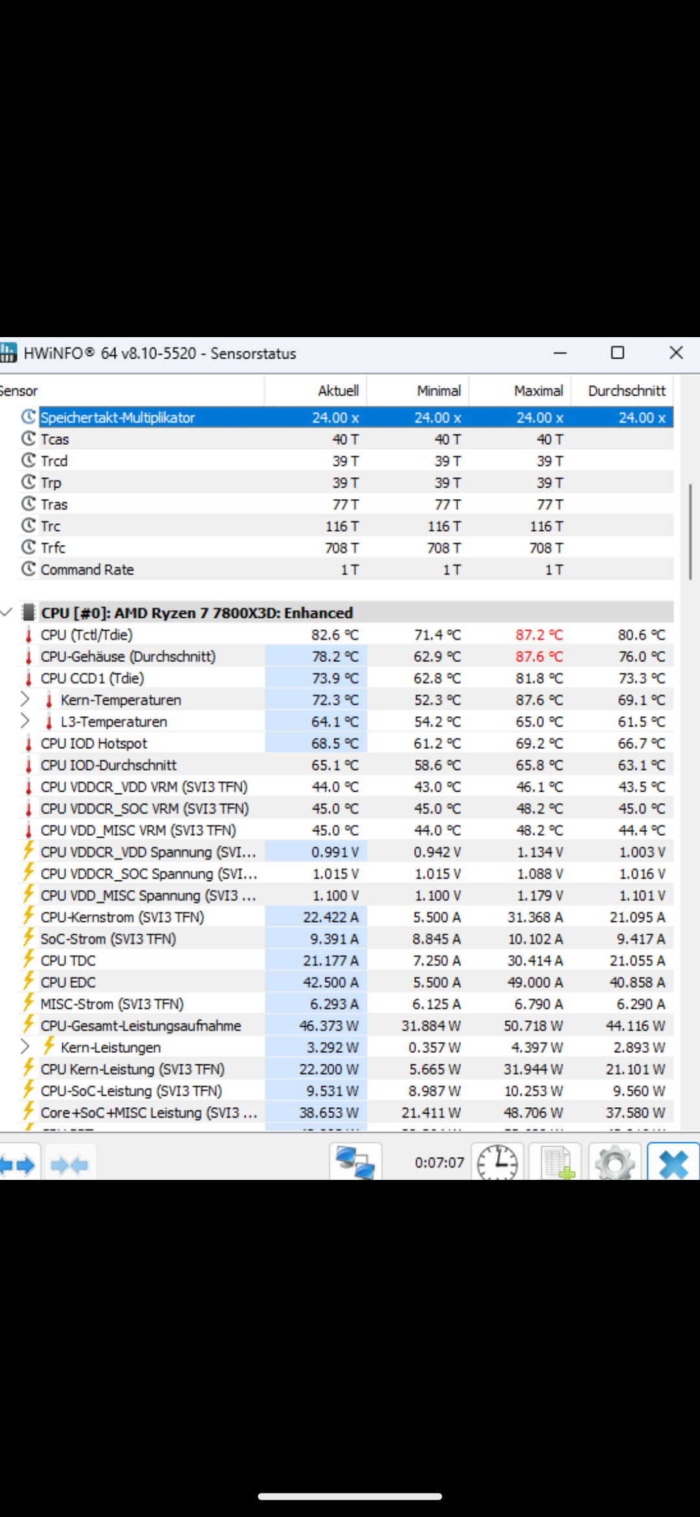Expand the Kern-Leistungen subtree
The height and width of the screenshot is (1517, 700).
25,1046
